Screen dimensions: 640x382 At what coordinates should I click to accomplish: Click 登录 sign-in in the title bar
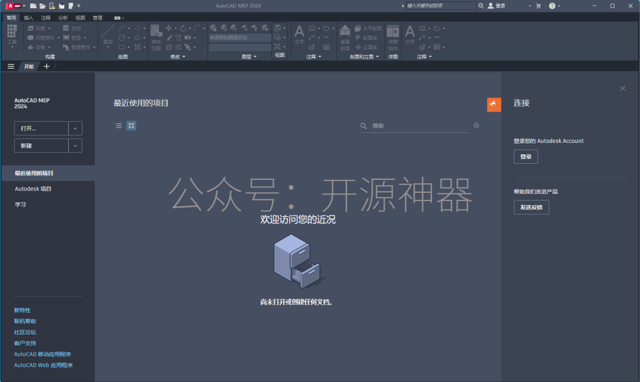(x=497, y=6)
